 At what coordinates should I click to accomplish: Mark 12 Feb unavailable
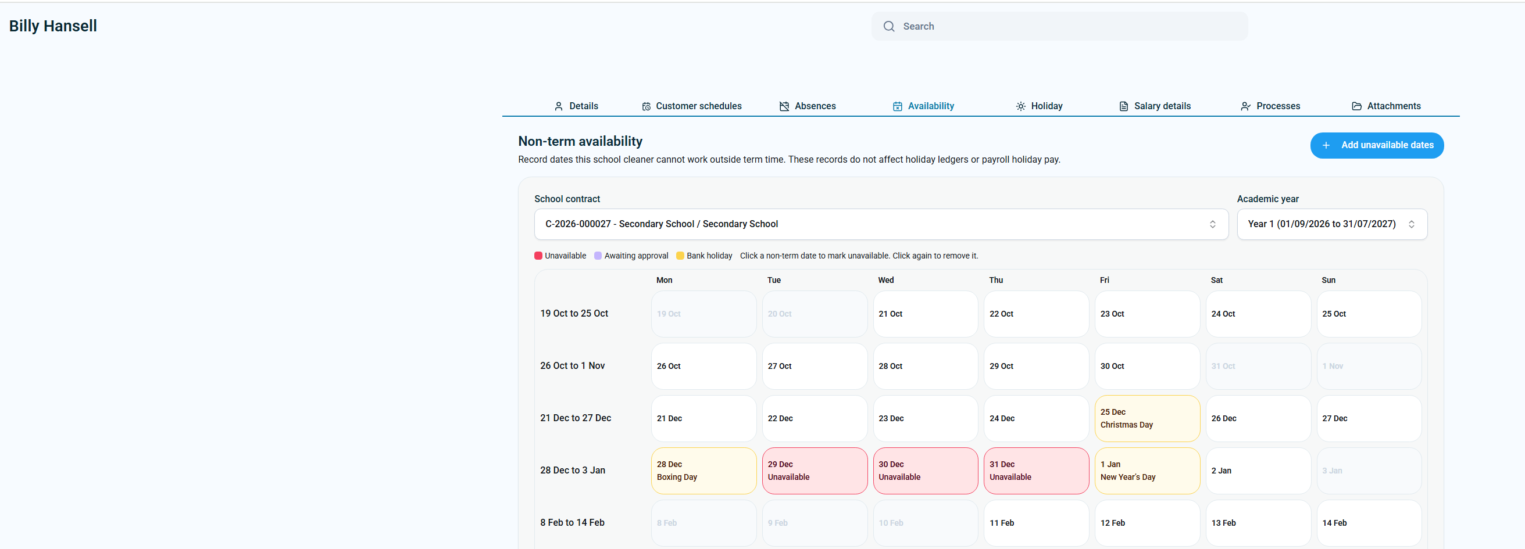1147,523
